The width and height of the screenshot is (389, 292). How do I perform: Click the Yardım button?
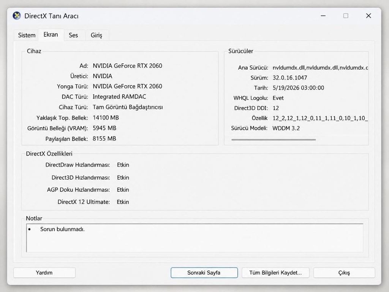coord(44,273)
